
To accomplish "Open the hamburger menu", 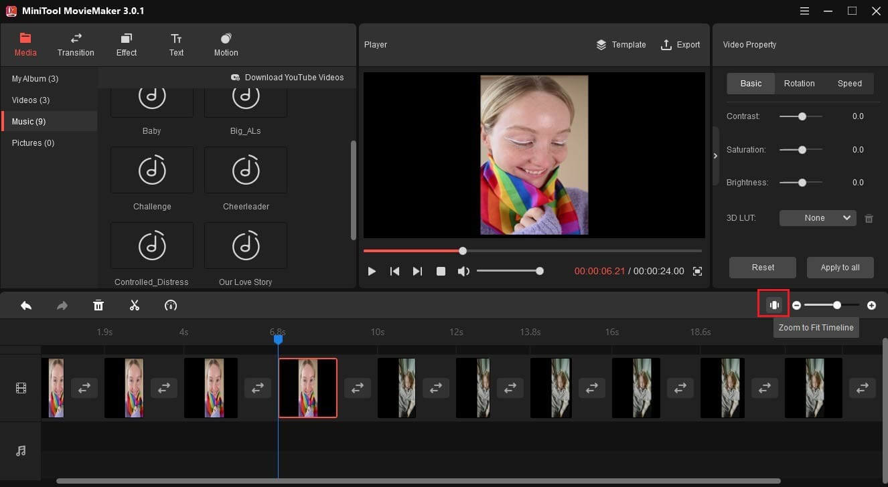I will 802,11.
